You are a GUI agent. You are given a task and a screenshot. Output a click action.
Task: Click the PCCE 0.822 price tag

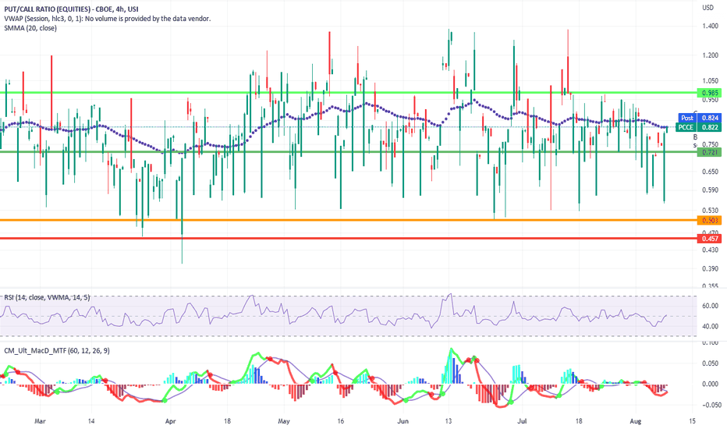click(699, 127)
